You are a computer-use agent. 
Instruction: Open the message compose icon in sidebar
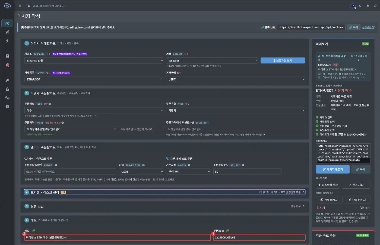(x=7, y=23)
